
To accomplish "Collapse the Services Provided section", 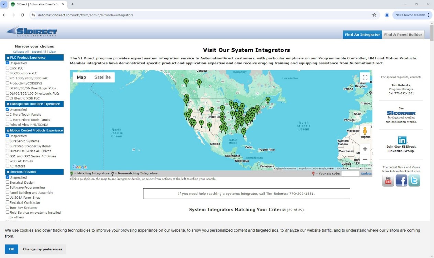I will click(8, 172).
